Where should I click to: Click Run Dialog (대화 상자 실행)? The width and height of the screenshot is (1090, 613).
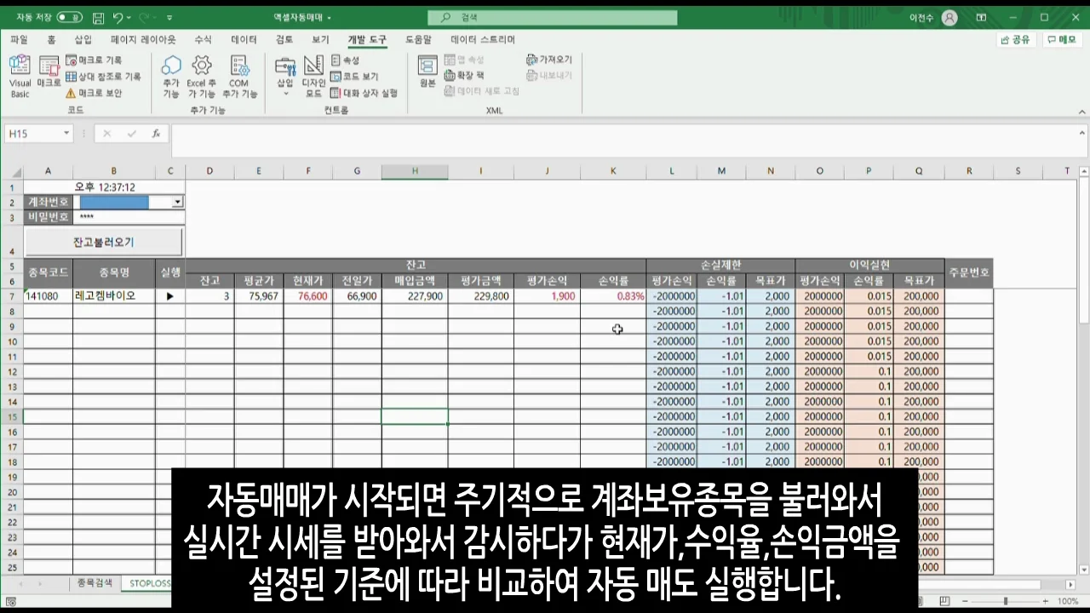[364, 93]
